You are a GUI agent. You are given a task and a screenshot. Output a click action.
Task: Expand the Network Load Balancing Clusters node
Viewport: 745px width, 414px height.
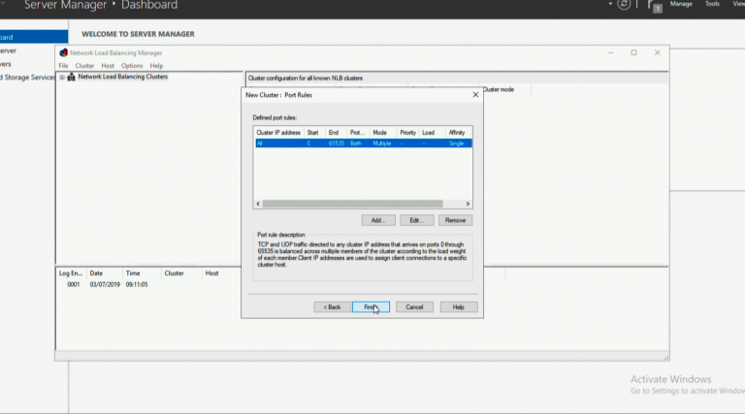(62, 77)
